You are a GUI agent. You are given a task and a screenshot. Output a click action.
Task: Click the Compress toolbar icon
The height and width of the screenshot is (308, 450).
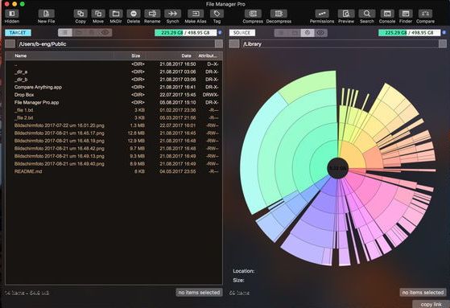[x=253, y=14]
